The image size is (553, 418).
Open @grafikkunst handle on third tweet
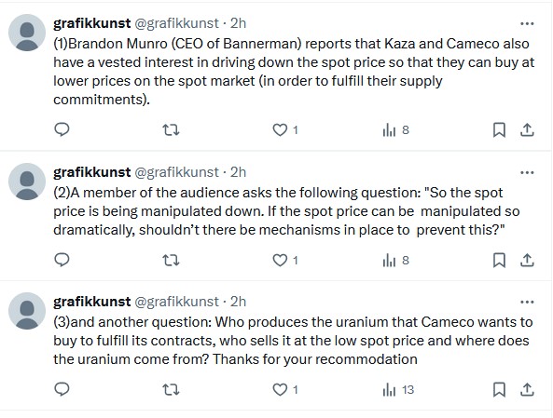coord(176,302)
